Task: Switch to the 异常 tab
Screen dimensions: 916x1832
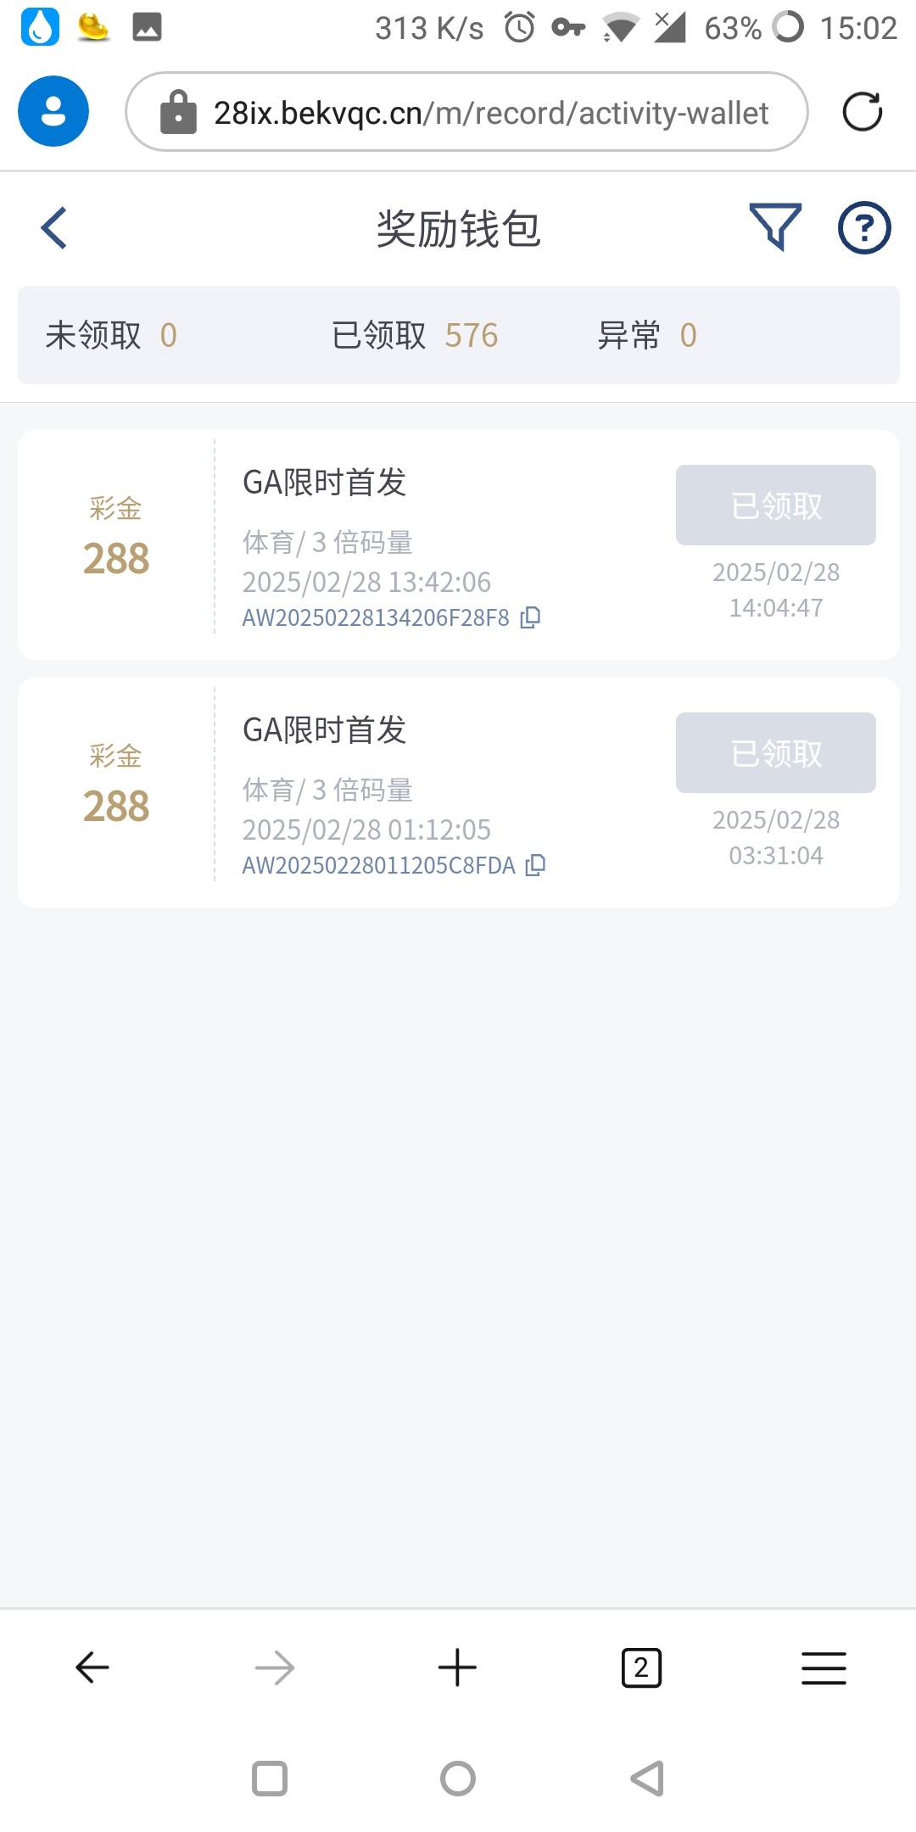Action: tap(647, 335)
